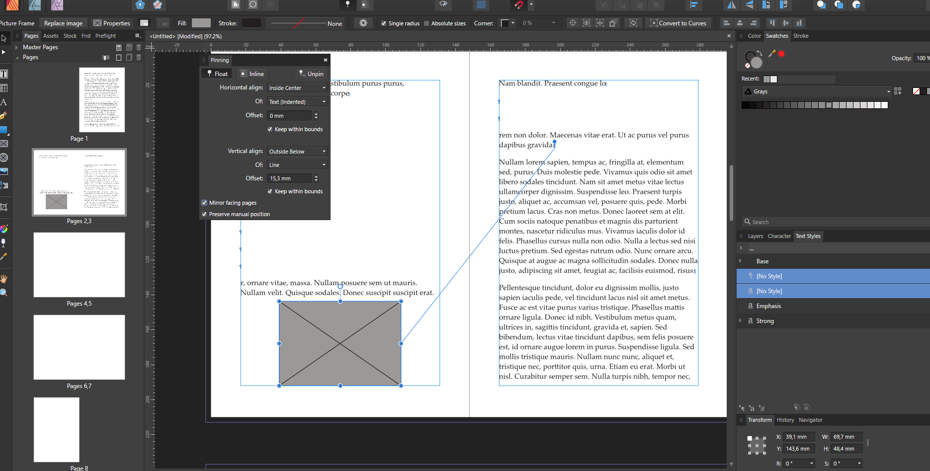Select the Zoom tool
The height and width of the screenshot is (471, 930).
pos(3,293)
